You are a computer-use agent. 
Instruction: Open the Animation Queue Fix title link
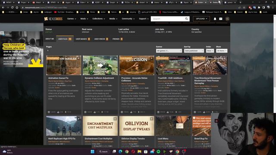click(x=58, y=78)
